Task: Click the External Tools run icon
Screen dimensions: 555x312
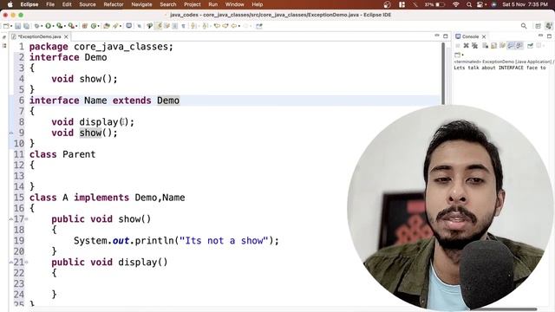Action: (71, 26)
